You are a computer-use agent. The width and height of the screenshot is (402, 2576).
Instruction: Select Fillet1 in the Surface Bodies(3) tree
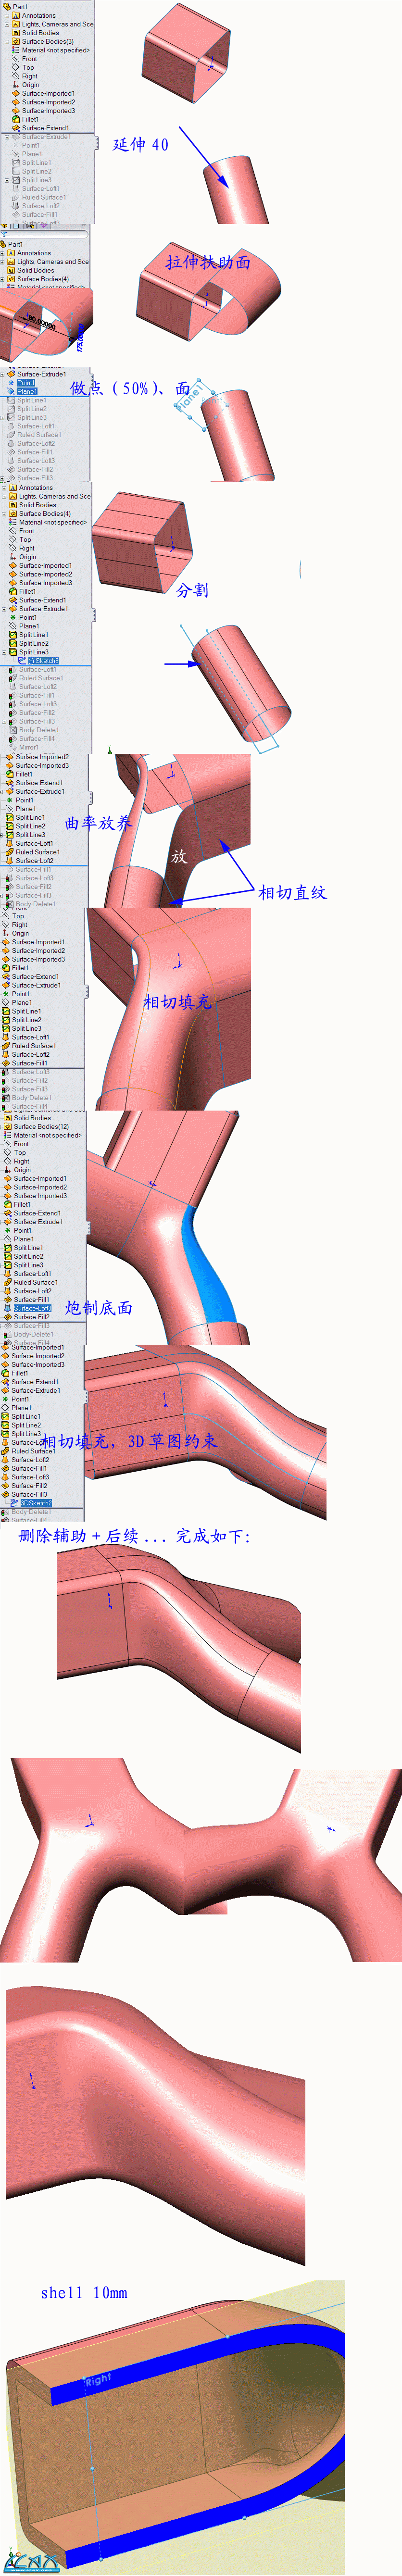[30, 119]
